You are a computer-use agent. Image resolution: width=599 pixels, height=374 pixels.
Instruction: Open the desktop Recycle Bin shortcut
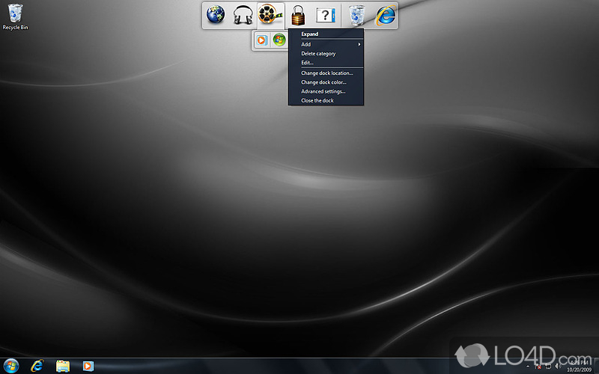click(x=15, y=16)
